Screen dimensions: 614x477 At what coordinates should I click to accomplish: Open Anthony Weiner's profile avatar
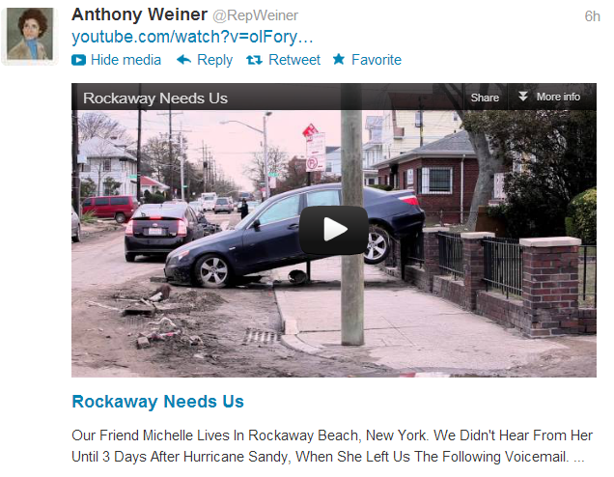30,34
